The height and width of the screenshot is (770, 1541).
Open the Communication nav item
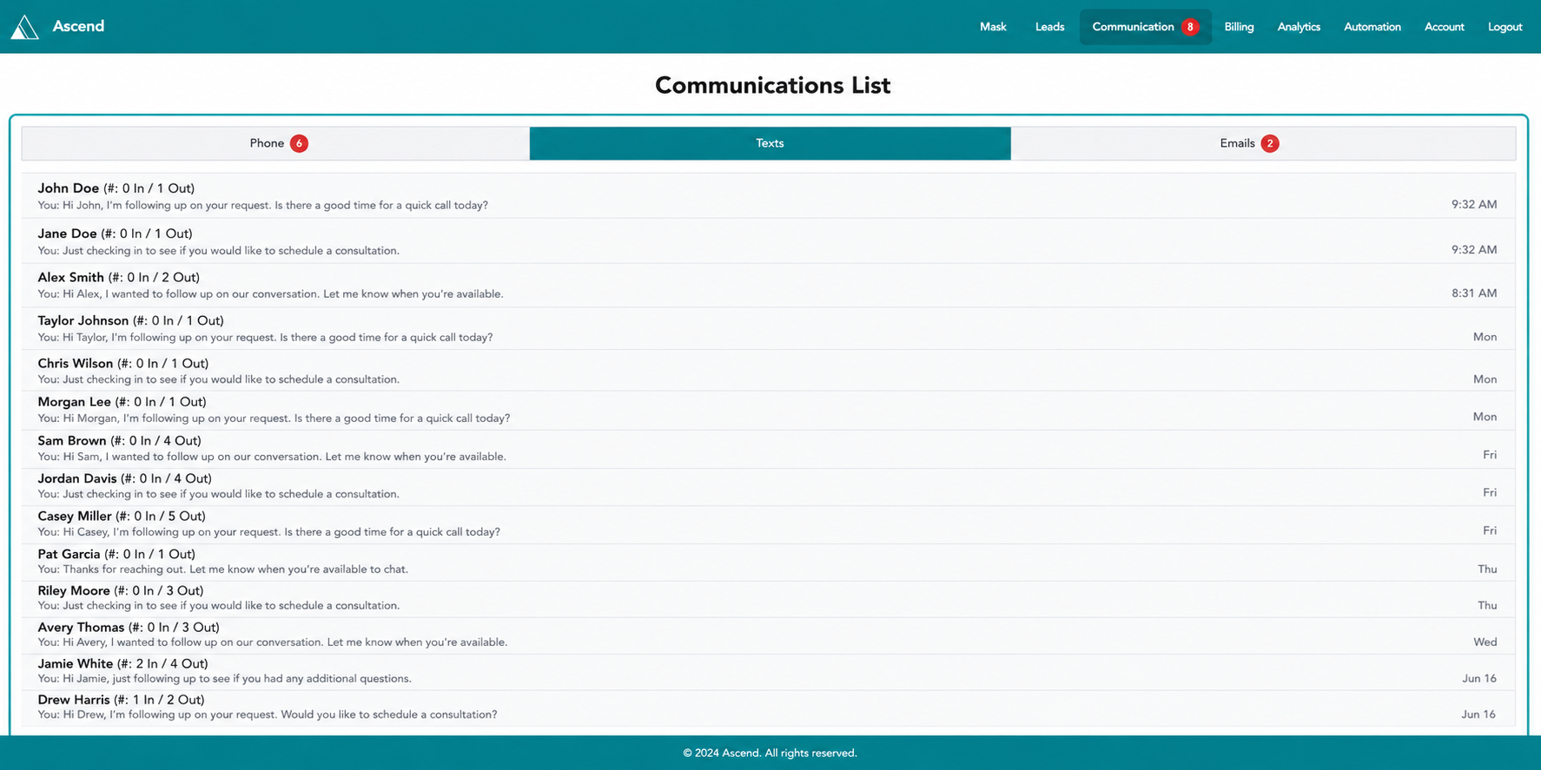click(x=1146, y=27)
